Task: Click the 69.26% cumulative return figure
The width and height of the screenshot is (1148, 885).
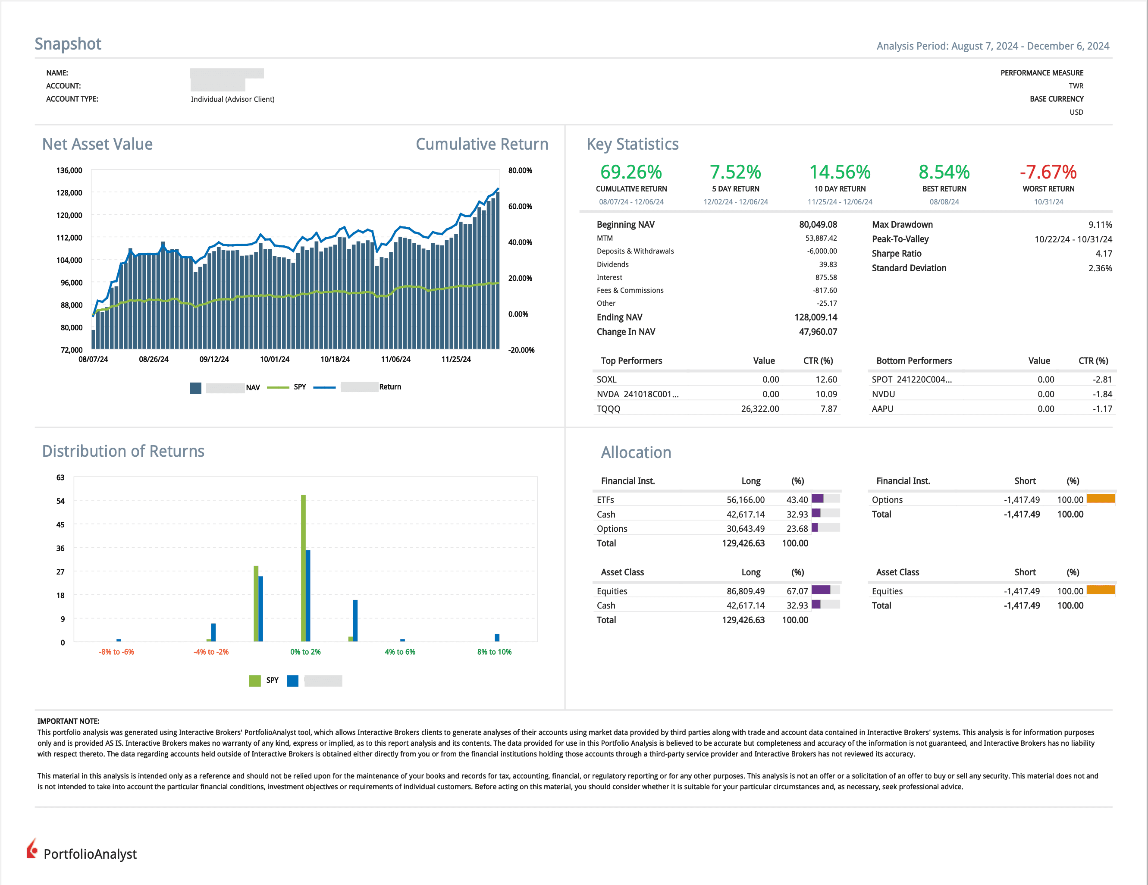Action: click(631, 173)
